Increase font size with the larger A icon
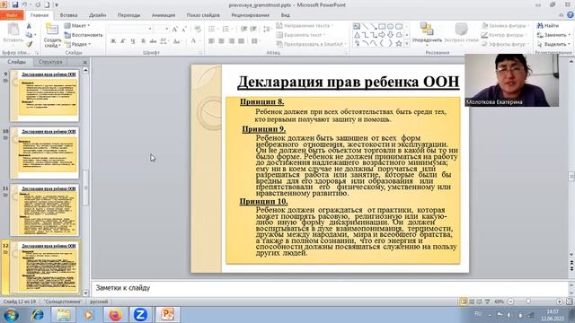The height and width of the screenshot is (323, 575). [175, 29]
